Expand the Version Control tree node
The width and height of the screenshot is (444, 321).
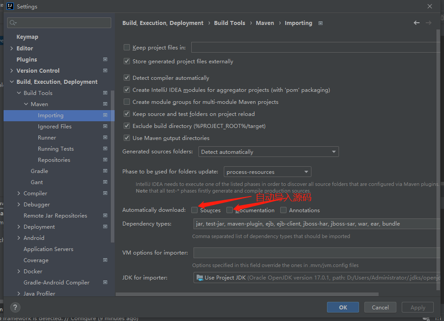pyautogui.click(x=12, y=70)
